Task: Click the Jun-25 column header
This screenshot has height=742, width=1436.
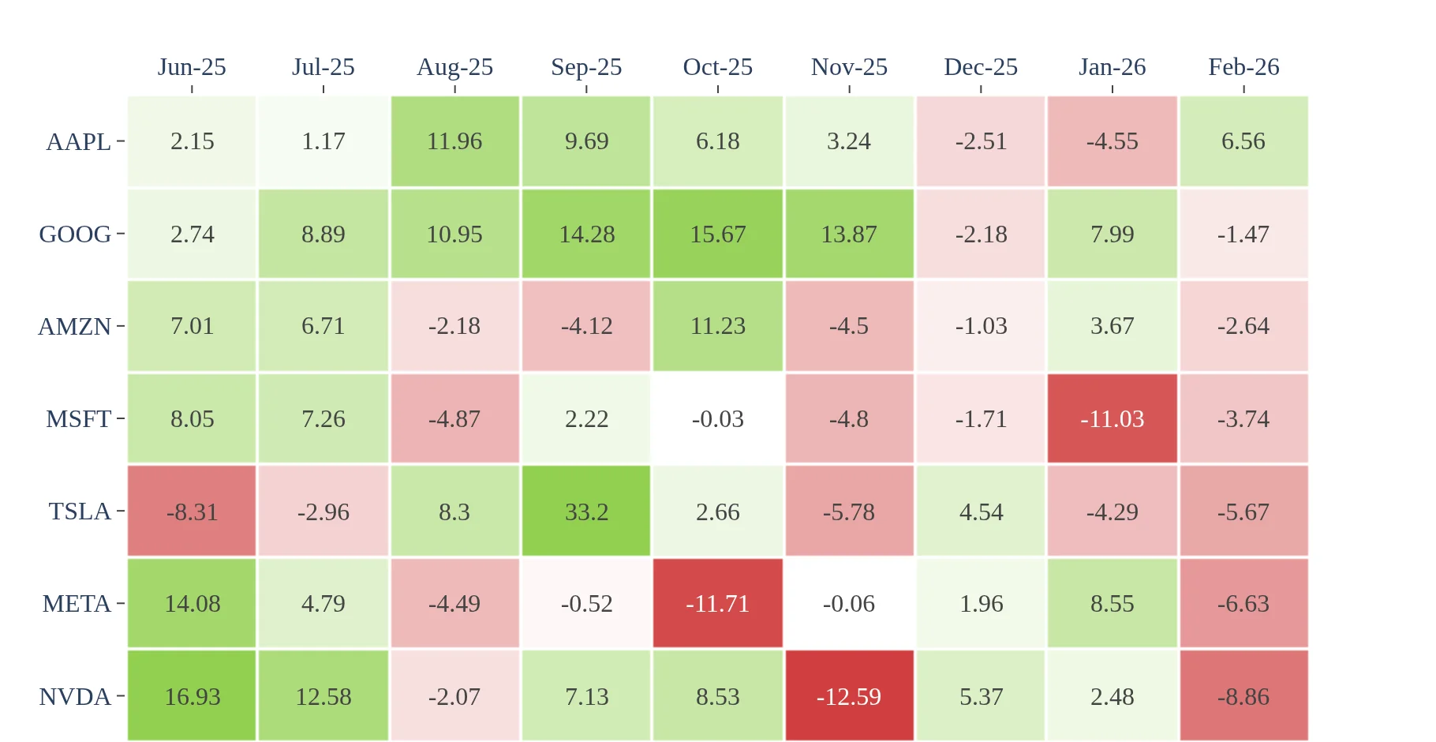Action: click(192, 67)
